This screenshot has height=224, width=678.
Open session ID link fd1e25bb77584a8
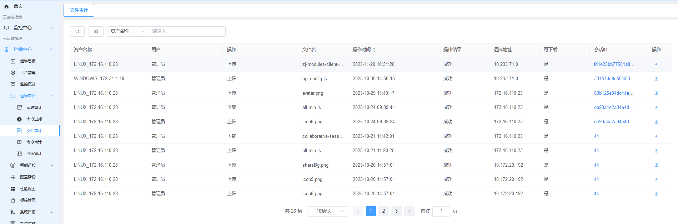point(614,64)
